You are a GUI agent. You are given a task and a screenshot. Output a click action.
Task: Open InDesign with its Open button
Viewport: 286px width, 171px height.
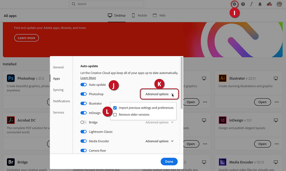[x=262, y=144]
